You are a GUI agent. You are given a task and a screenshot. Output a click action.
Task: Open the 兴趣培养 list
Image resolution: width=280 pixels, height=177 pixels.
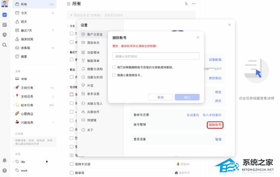34,123
